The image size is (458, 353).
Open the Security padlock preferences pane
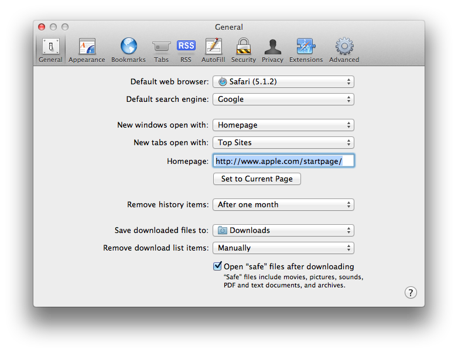pos(243,50)
